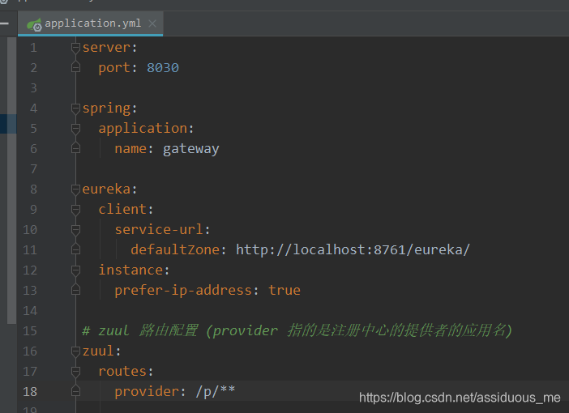The height and width of the screenshot is (413, 569).
Task: Click line number 18 in gutter
Action: [30, 392]
